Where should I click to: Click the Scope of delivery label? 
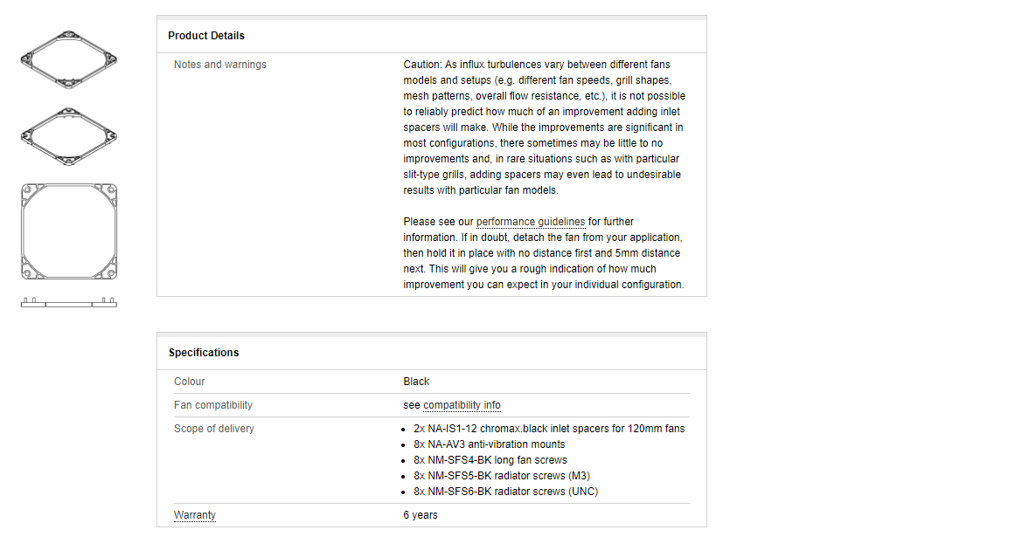point(214,429)
